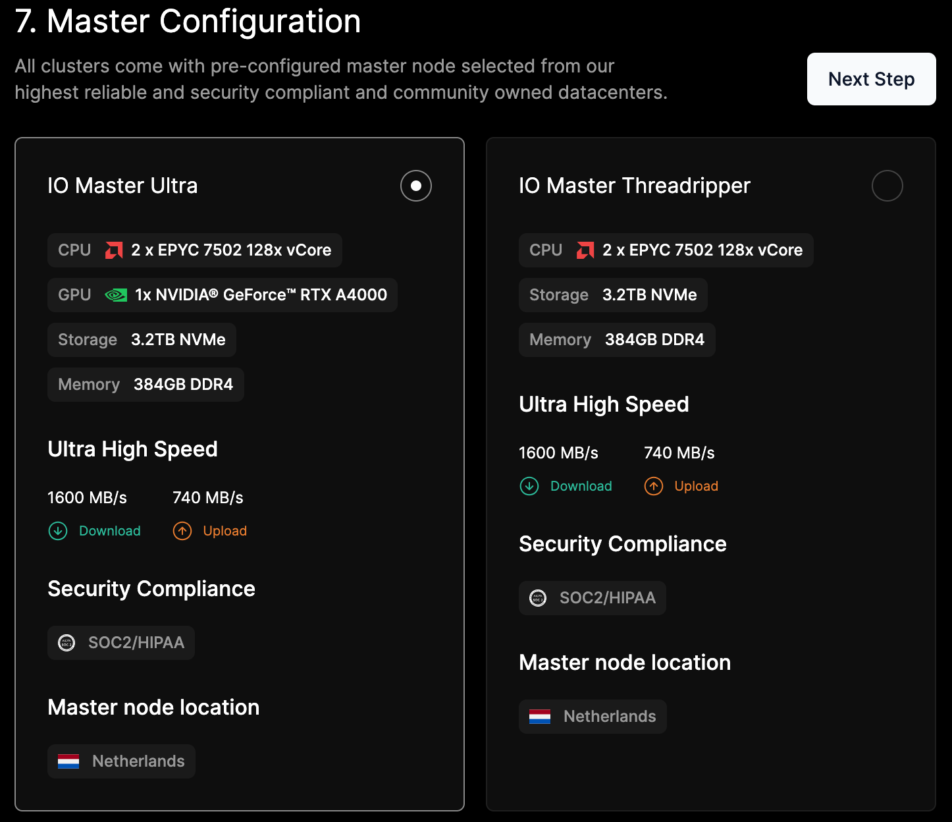Click the Download arrow icon in Threadripper card
The height and width of the screenshot is (822, 952).
pyautogui.click(x=529, y=486)
